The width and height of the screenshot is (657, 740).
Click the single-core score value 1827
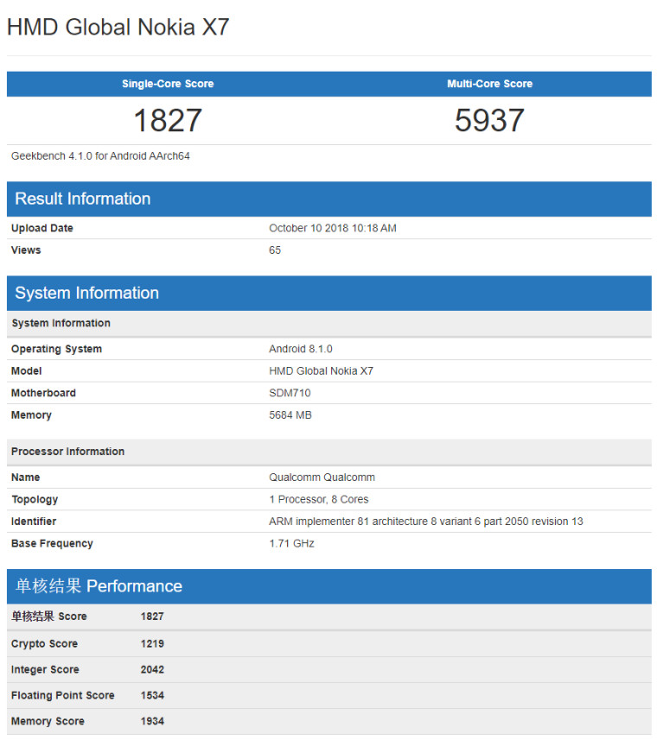(168, 120)
